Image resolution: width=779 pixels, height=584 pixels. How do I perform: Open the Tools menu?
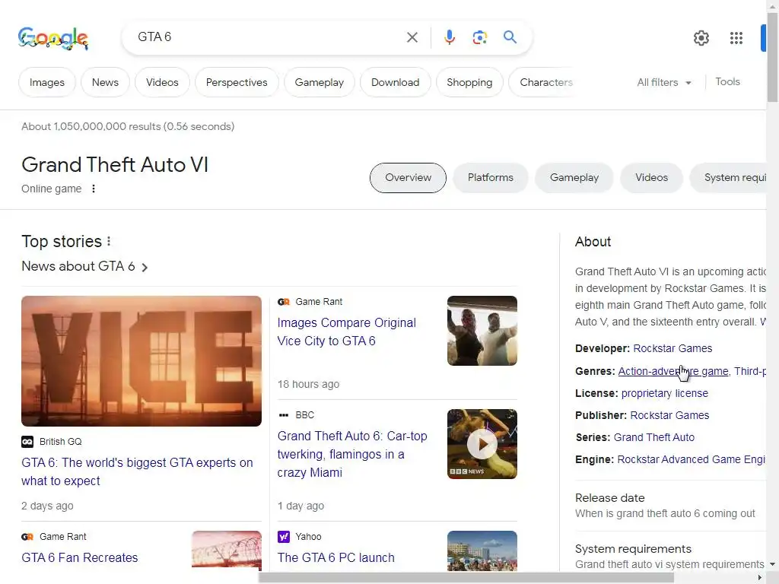click(x=727, y=82)
